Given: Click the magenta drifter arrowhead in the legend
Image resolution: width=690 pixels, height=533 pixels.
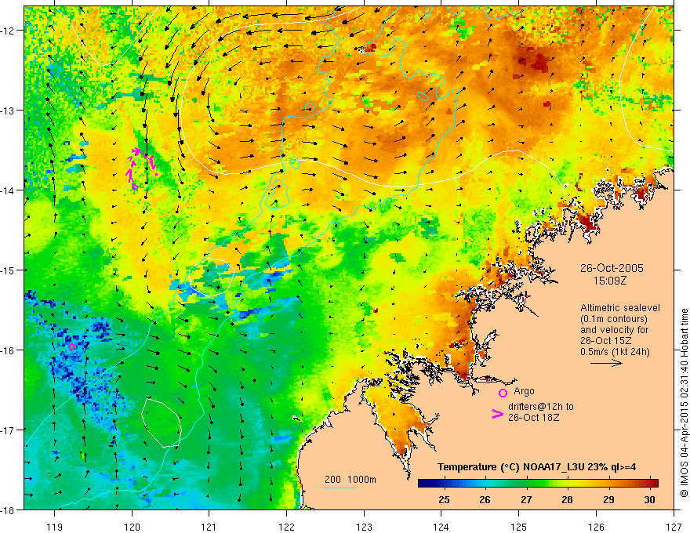Looking at the screenshot, I should pyautogui.click(x=498, y=414).
